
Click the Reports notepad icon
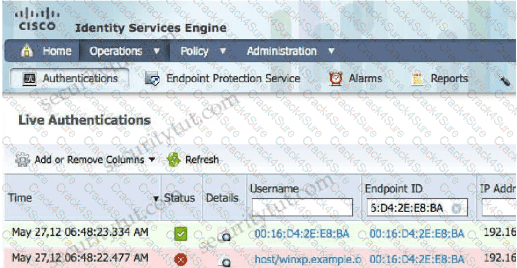pos(417,79)
